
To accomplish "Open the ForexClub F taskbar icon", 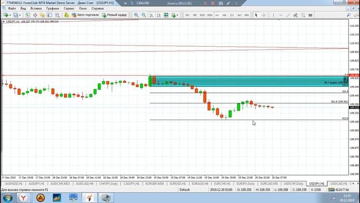I will coord(89,198).
